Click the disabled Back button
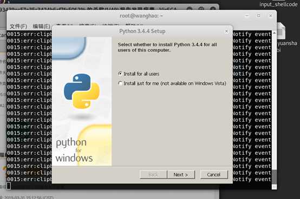The image size is (300, 199). pyautogui.click(x=153, y=175)
